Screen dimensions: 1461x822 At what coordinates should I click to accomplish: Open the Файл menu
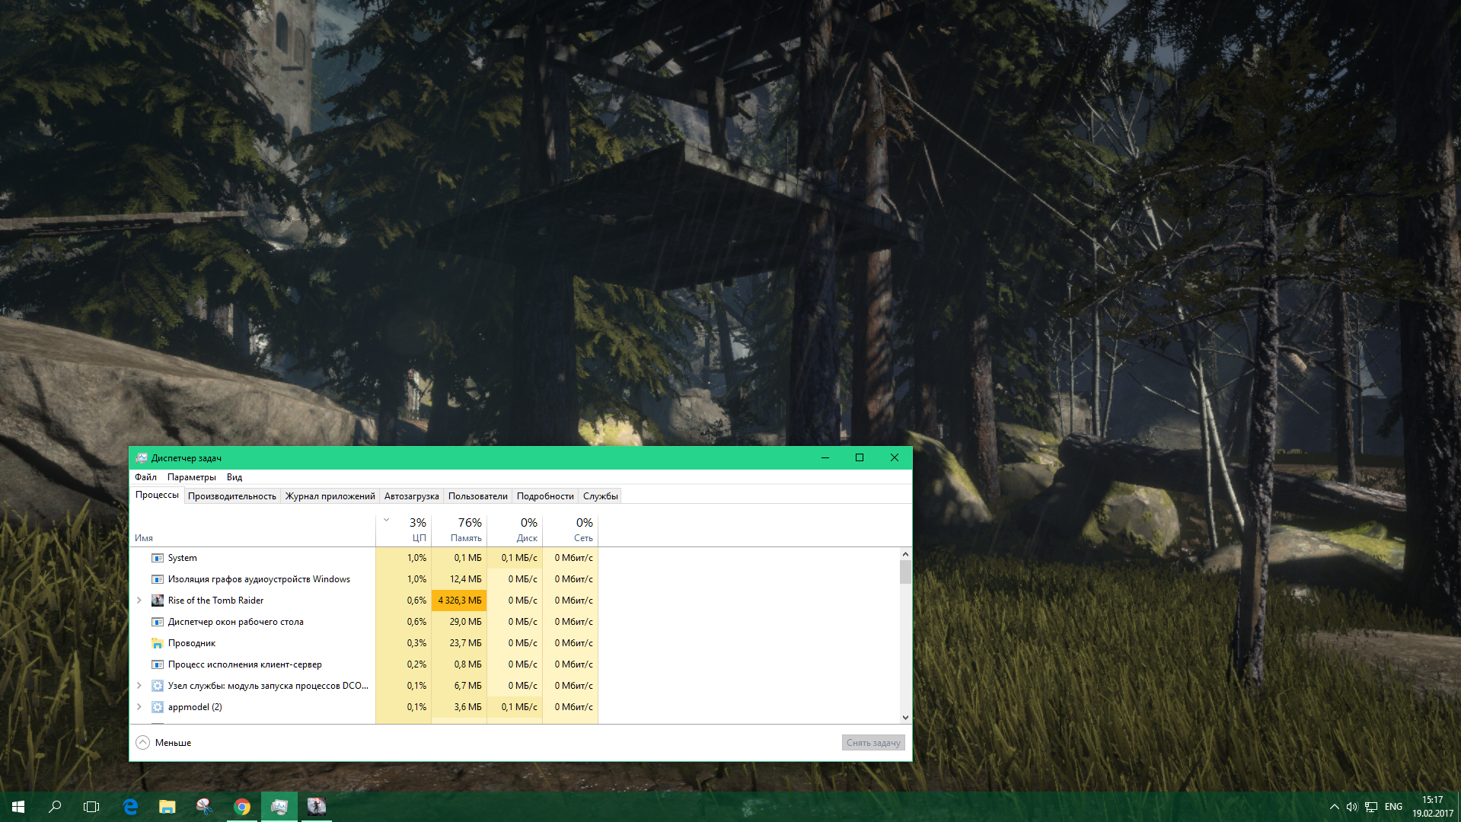[x=145, y=477]
